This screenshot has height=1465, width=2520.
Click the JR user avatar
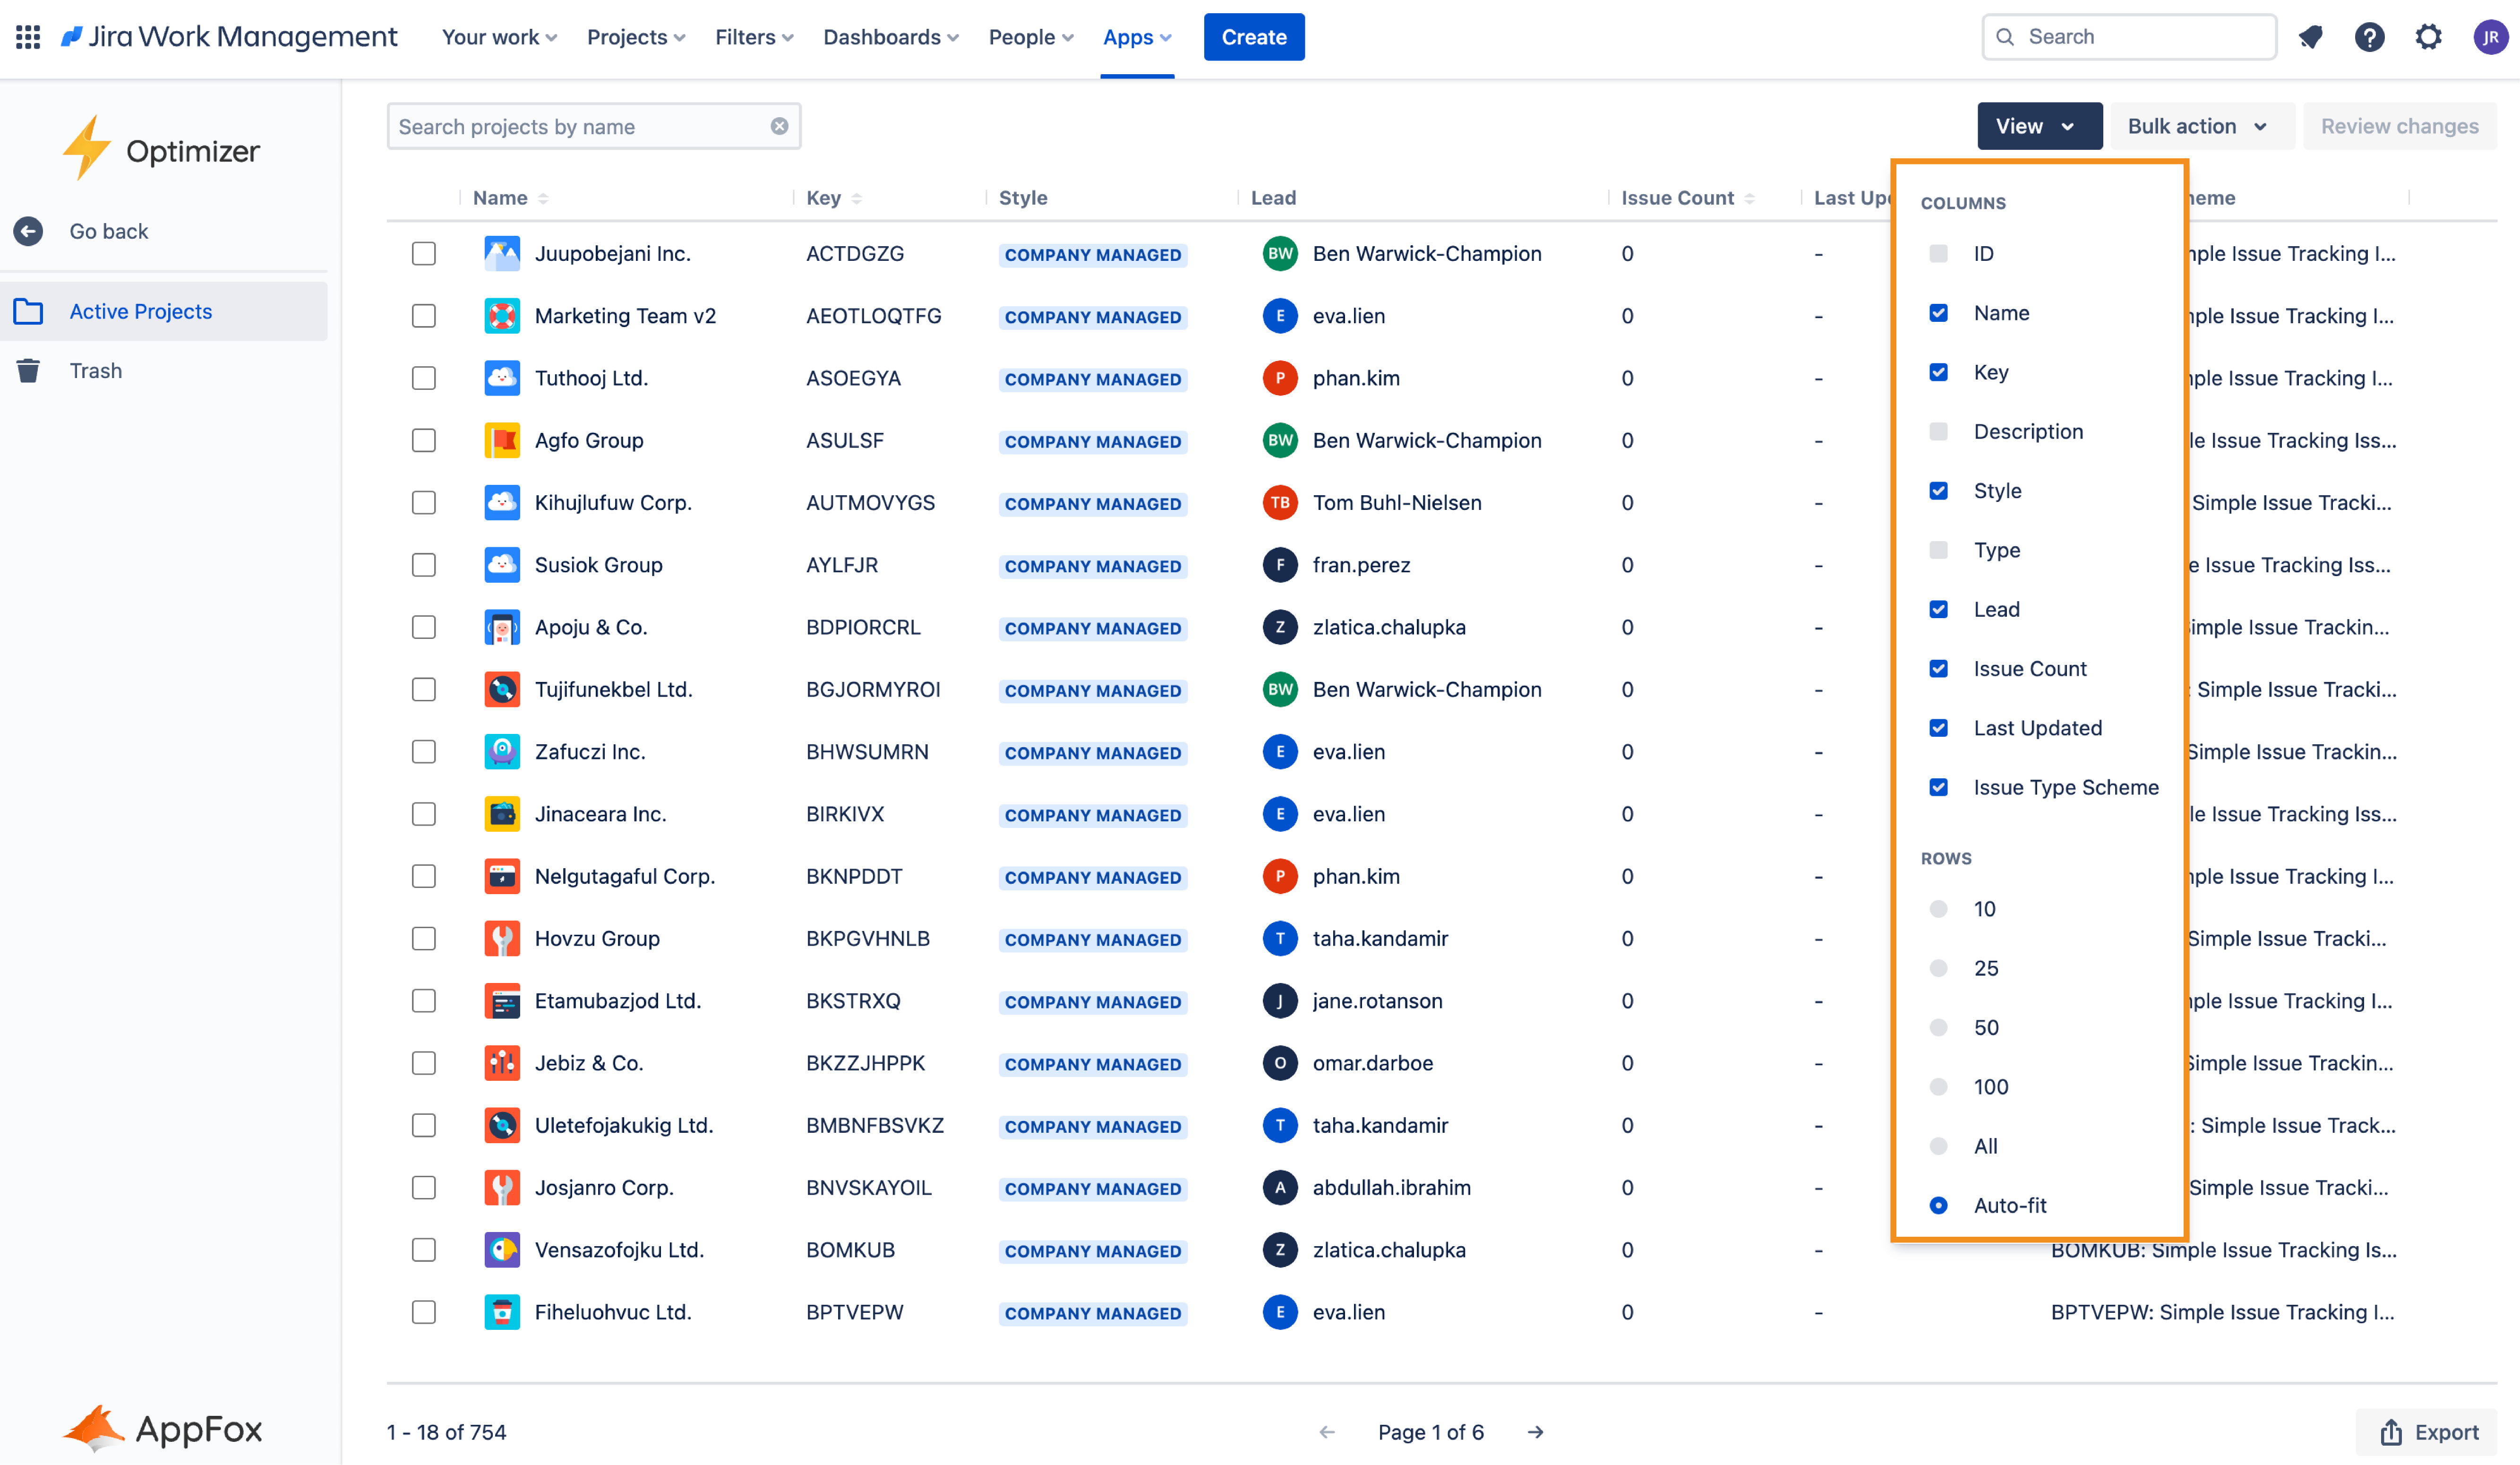[2489, 37]
